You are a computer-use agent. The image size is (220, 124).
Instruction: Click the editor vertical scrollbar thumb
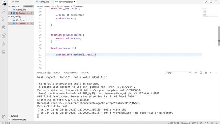pyautogui.click(x=219, y=36)
